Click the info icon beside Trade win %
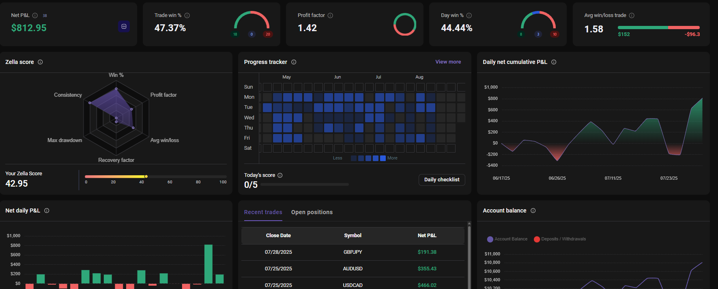 pos(187,15)
